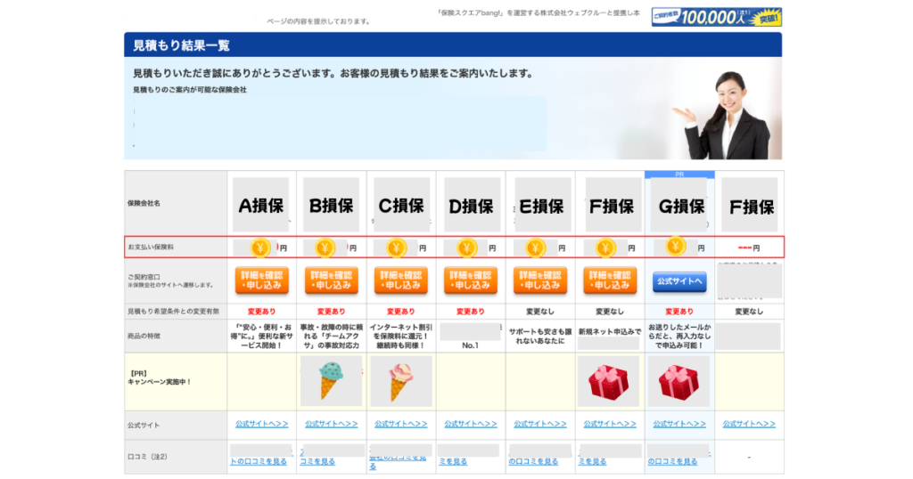This screenshot has height=479, width=913.
Task: Click the red gift box campaign image for F損保
Action: point(609,382)
